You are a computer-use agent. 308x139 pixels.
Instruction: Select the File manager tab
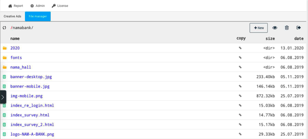click(38, 16)
